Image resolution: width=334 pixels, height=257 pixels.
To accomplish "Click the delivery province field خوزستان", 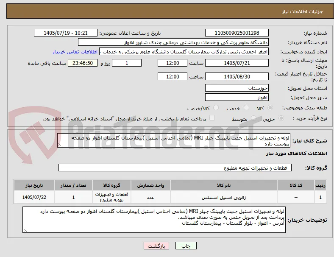I will click(237, 88).
